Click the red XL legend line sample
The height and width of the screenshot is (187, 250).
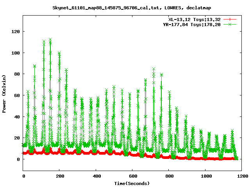tap(230, 19)
